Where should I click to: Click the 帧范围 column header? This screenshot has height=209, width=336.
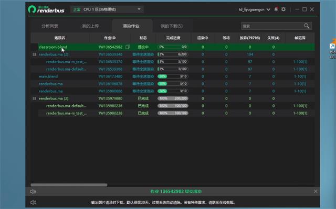pos(300,38)
